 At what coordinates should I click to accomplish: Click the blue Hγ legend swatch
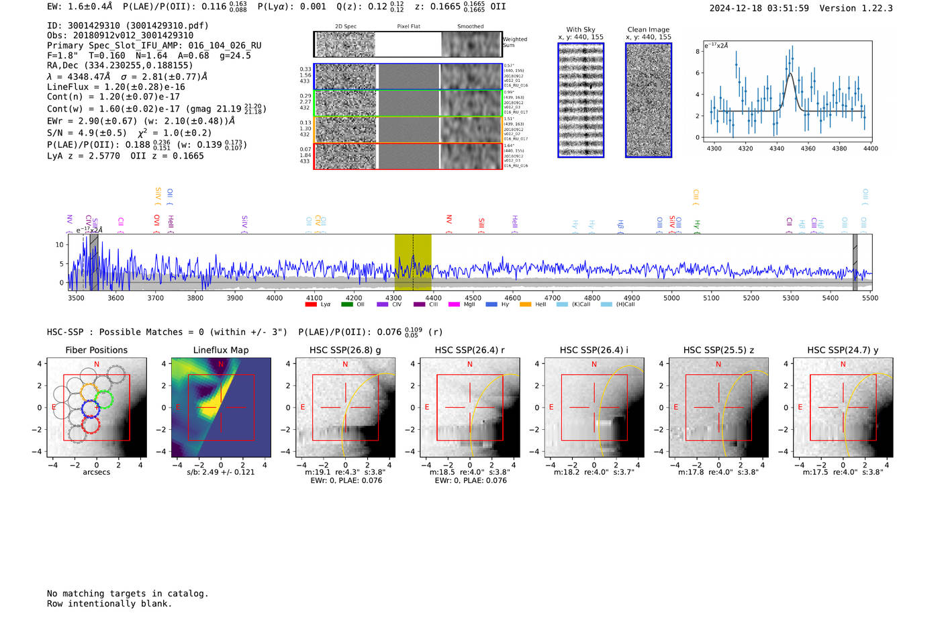point(491,304)
